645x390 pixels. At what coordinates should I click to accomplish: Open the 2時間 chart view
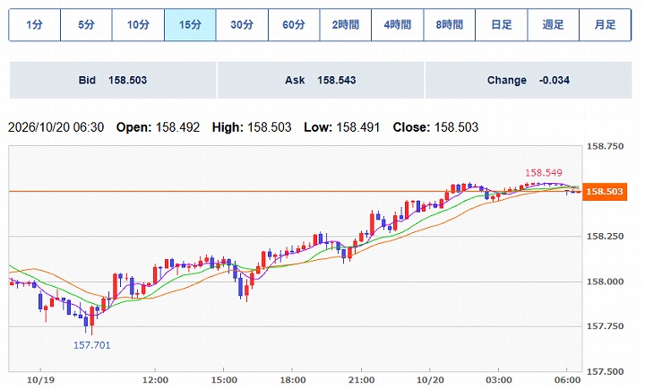coord(346,25)
